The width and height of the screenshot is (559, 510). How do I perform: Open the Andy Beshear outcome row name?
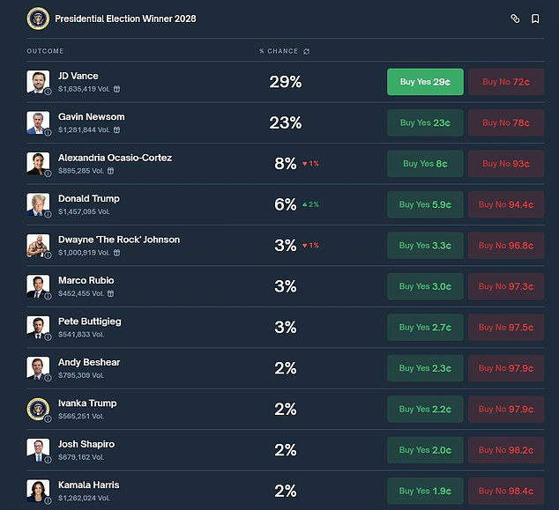[89, 362]
